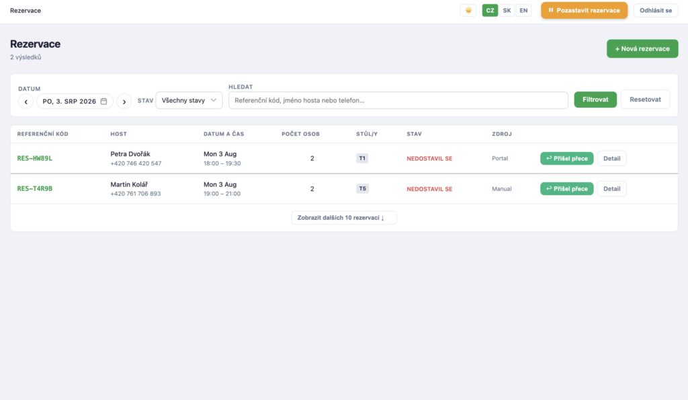Click the Zdroj column header

[x=502, y=134]
